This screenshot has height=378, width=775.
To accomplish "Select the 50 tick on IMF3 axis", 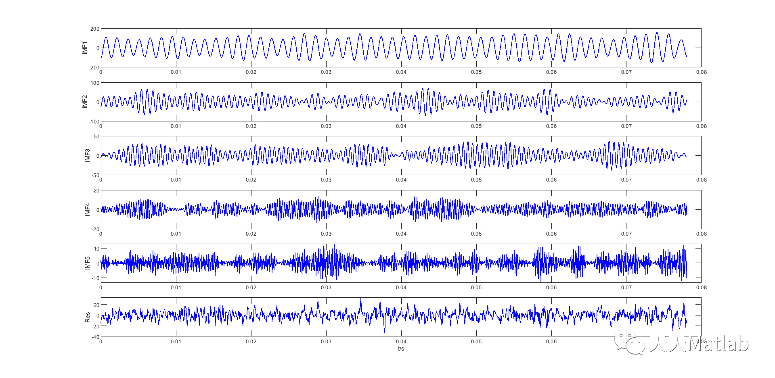I will tap(96, 137).
